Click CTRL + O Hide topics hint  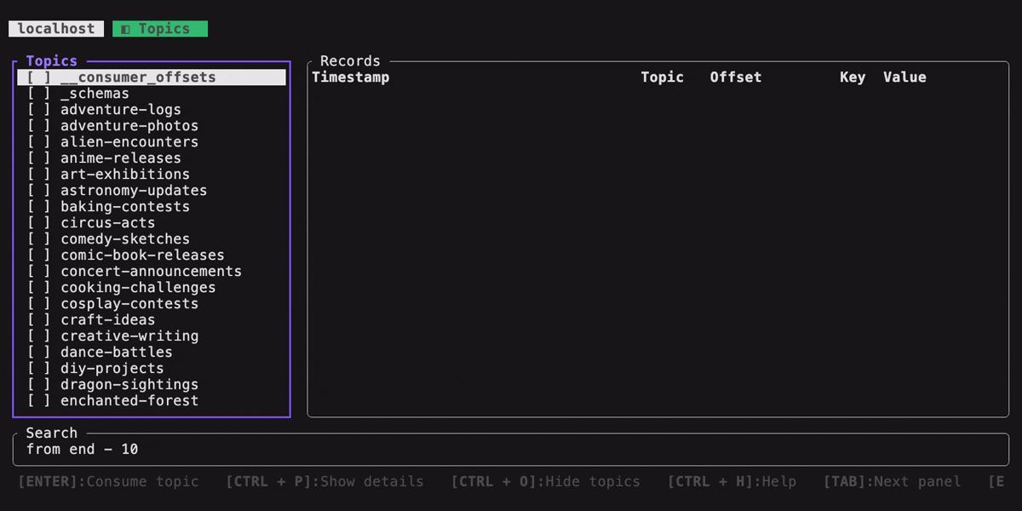pos(546,482)
